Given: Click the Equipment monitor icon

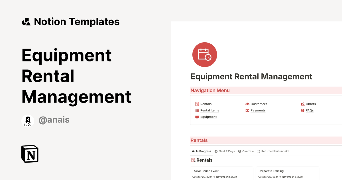Looking at the screenshot, I should tap(197, 117).
